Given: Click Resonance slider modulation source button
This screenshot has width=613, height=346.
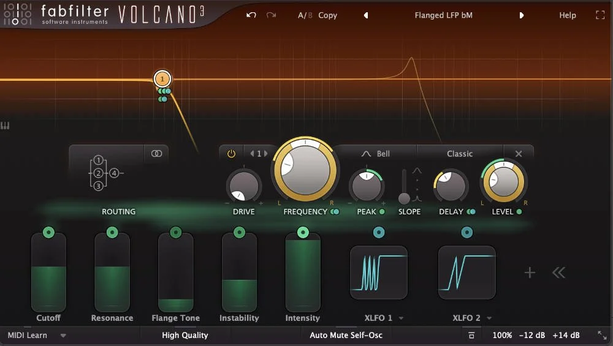Looking at the screenshot, I should [112, 232].
